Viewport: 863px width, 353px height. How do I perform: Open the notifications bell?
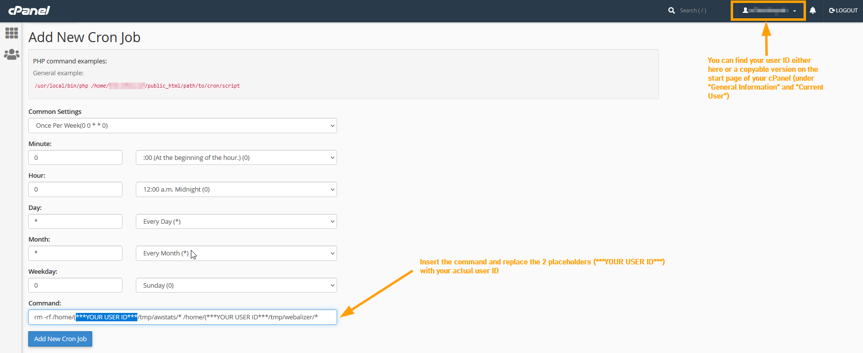coord(812,10)
